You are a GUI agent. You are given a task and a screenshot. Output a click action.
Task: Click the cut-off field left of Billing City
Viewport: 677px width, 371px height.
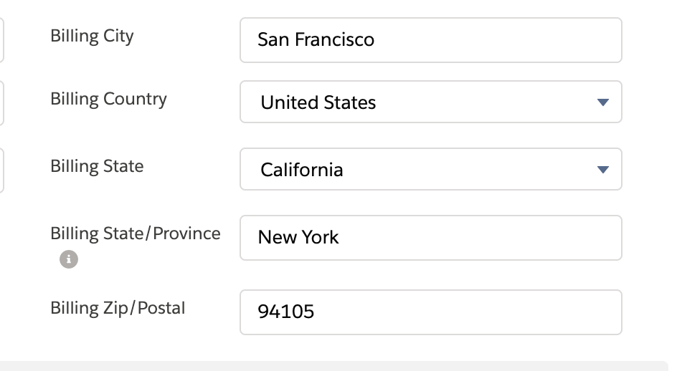pos(2,40)
